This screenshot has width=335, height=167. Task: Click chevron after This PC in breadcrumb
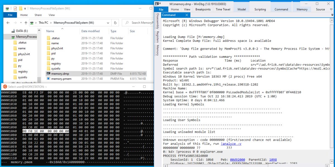click(x=51, y=23)
